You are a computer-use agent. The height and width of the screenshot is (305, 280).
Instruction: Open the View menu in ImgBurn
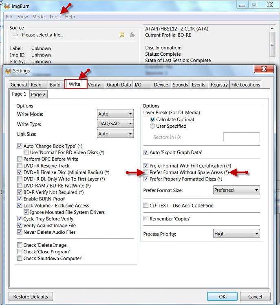[23, 17]
